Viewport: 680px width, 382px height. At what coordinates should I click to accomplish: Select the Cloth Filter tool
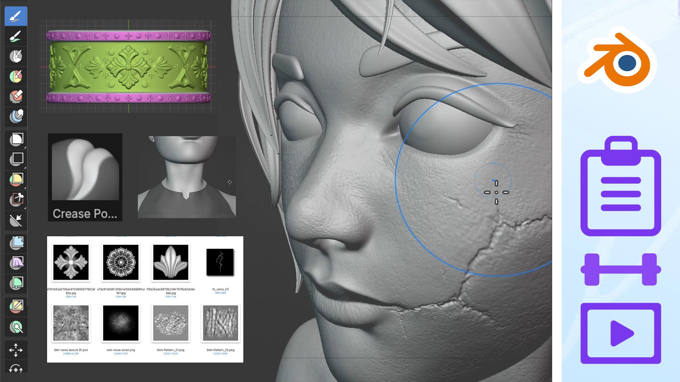coord(16,263)
